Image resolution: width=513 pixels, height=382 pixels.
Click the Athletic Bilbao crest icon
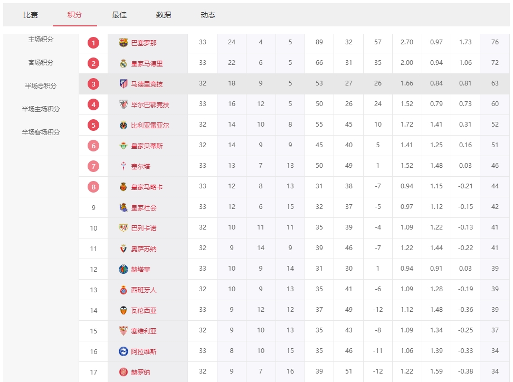coord(123,104)
